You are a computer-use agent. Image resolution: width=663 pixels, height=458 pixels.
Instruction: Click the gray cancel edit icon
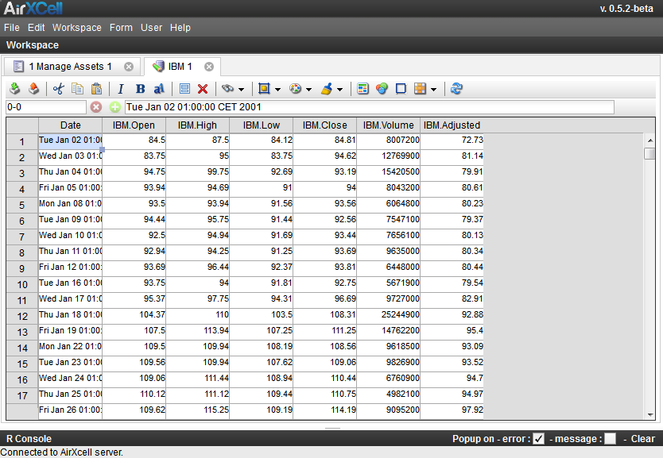pos(96,107)
